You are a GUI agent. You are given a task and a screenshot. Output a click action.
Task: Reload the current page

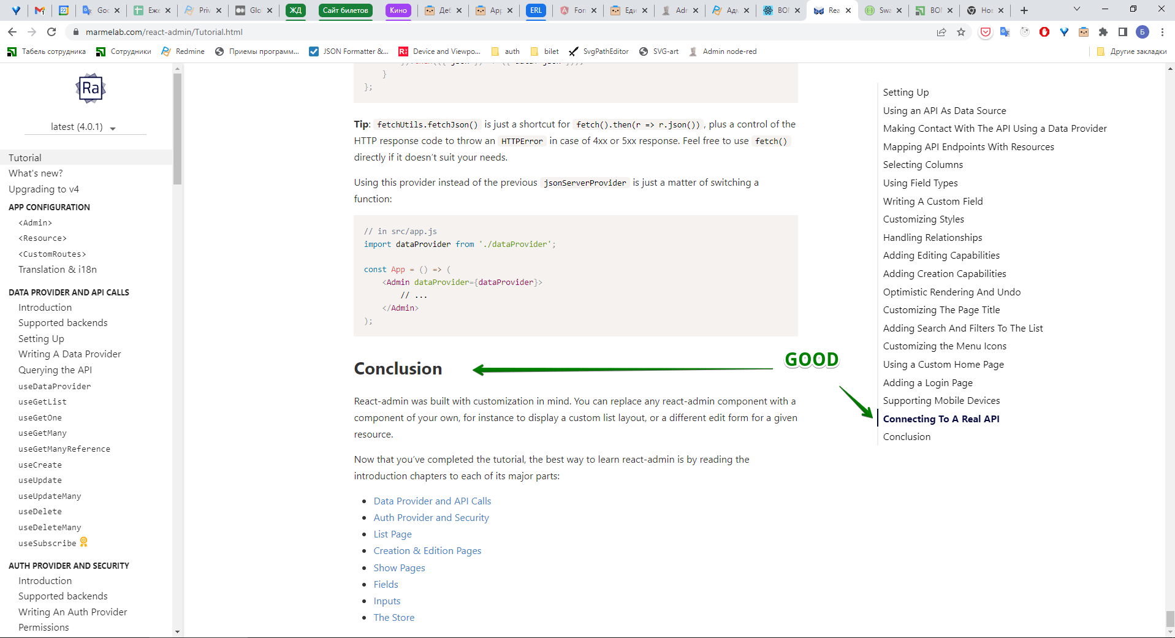click(x=51, y=32)
